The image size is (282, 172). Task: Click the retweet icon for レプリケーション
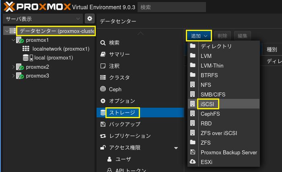point(103,136)
